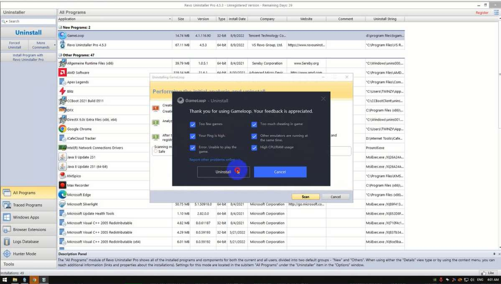The width and height of the screenshot is (501, 284).
Task: Click the Windows Start button on taskbar
Action: click(x=5, y=279)
